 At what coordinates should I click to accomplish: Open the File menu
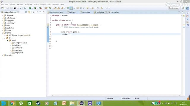[2, 5]
